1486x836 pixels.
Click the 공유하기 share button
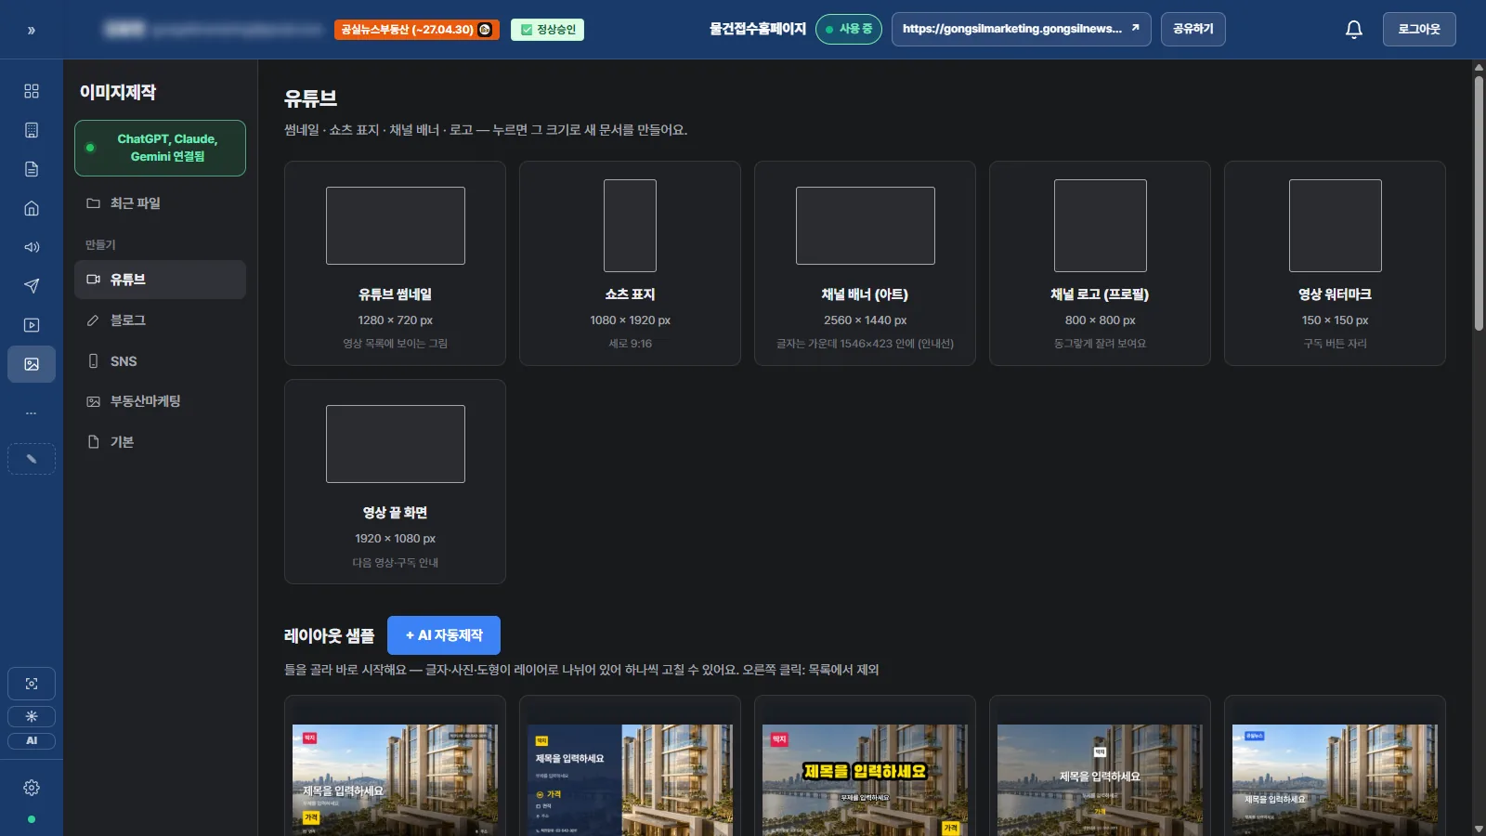click(1193, 29)
